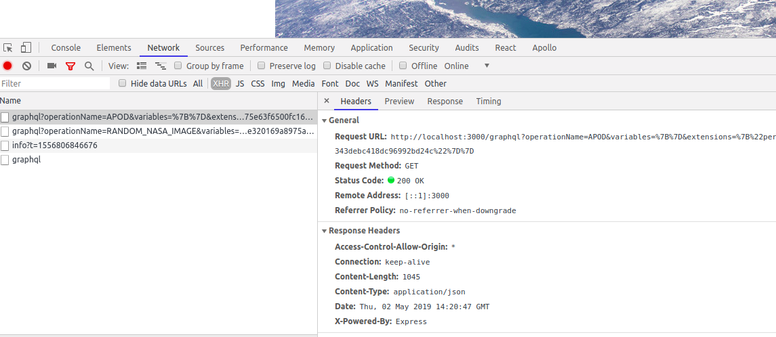Collapse the General section

tap(325, 120)
